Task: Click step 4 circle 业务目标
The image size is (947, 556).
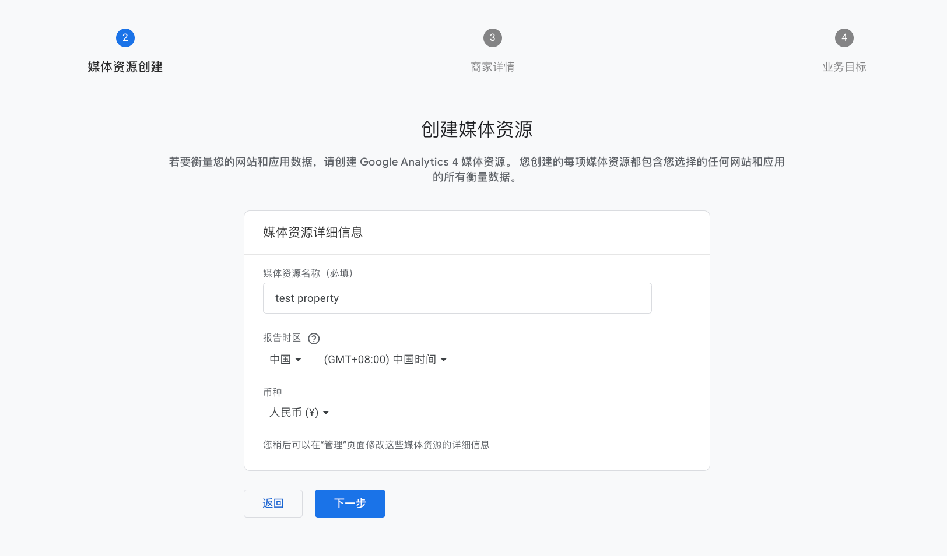Action: point(844,37)
